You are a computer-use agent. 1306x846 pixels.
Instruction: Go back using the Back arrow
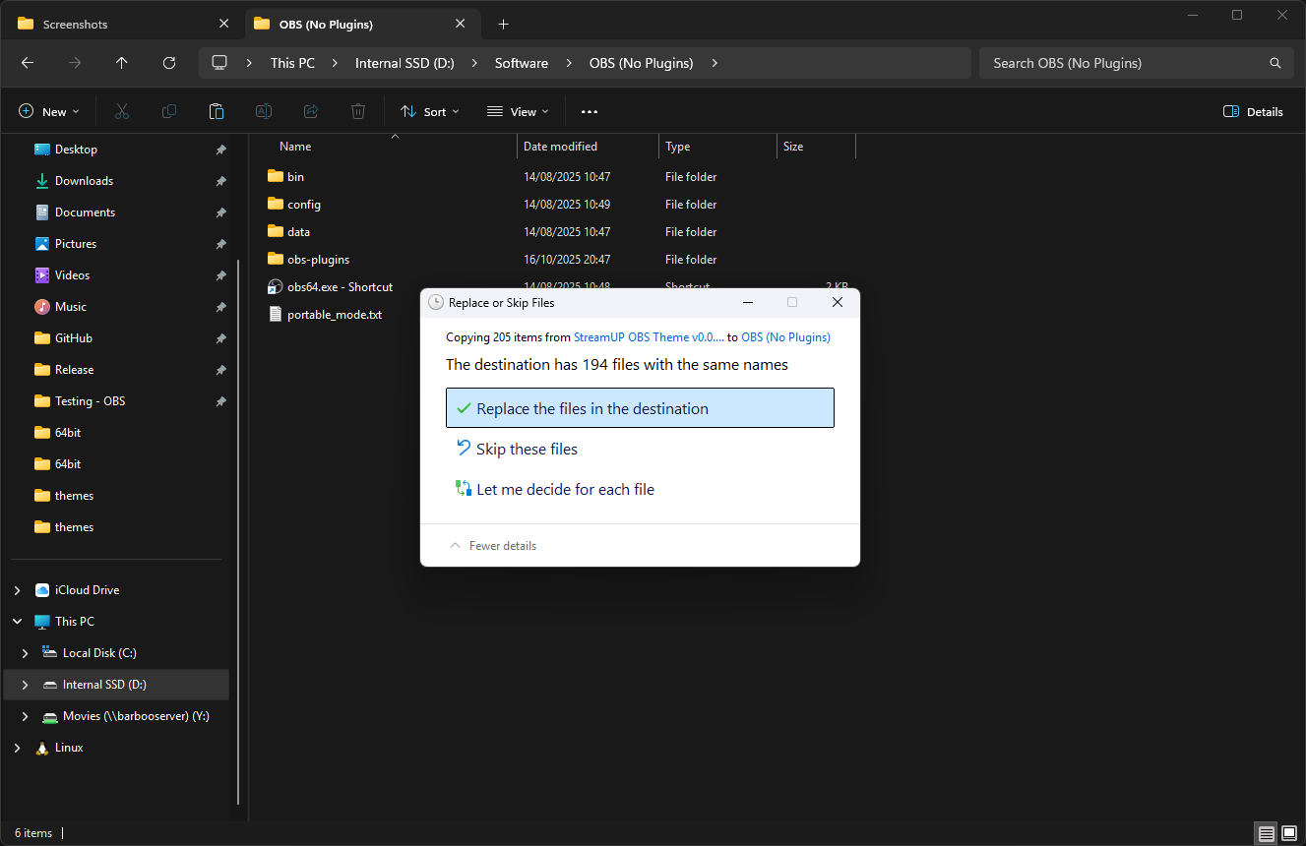[28, 63]
